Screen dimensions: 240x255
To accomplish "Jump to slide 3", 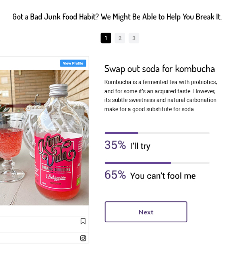I will (134, 38).
